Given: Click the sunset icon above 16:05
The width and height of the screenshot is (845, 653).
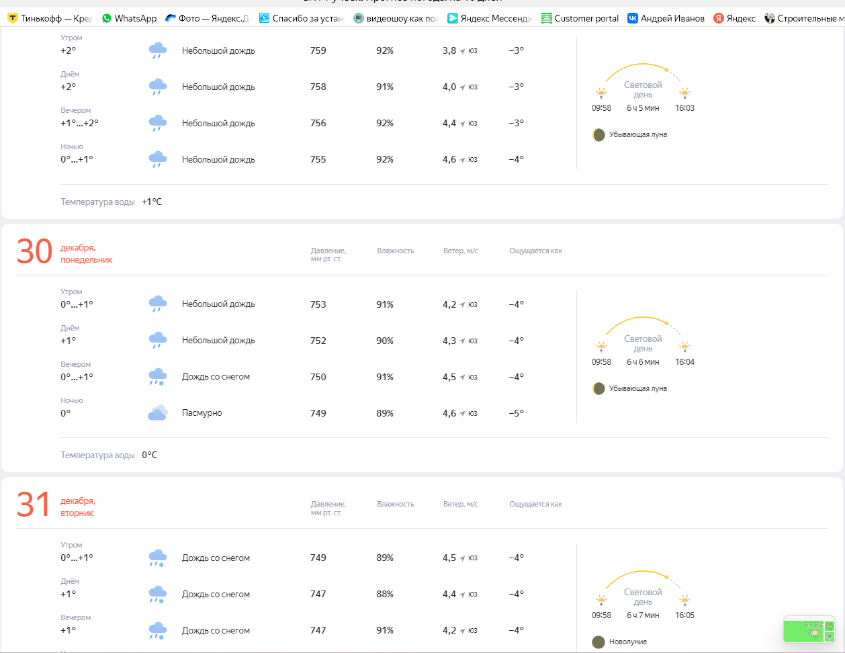Looking at the screenshot, I should point(684,601).
